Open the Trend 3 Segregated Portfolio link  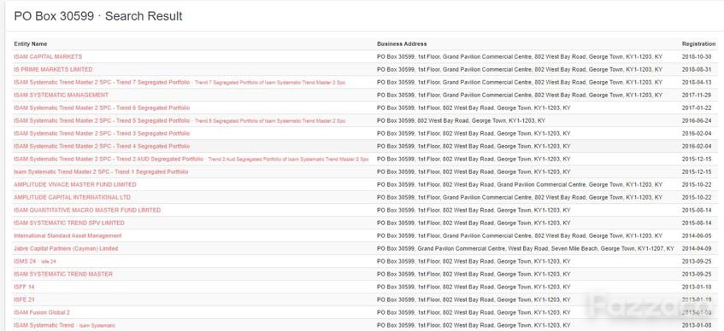click(102, 133)
